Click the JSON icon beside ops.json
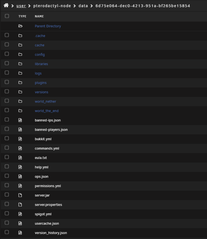This screenshot has width=207, height=239. (x=20, y=177)
